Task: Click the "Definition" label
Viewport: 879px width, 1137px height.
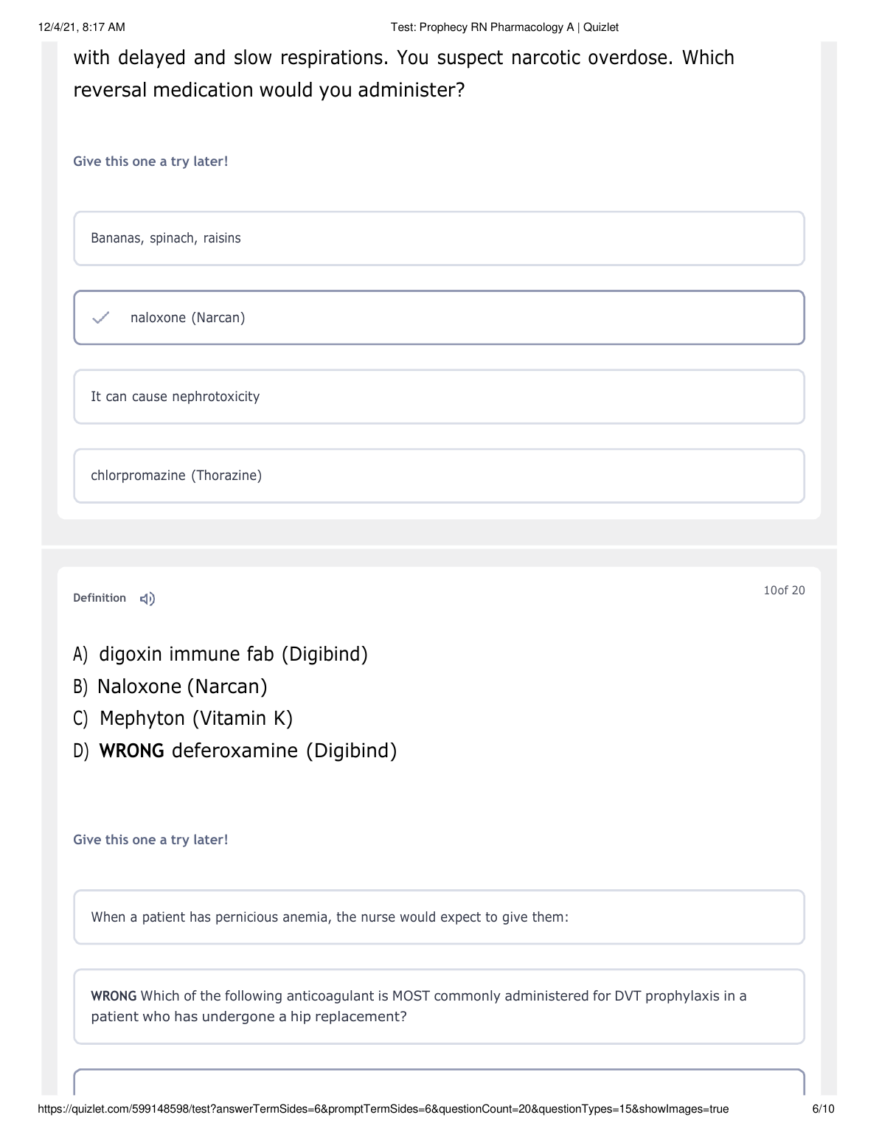Action: [100, 598]
